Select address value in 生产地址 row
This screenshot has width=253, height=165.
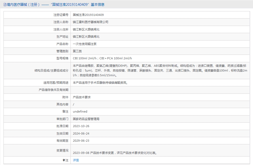point(86,37)
